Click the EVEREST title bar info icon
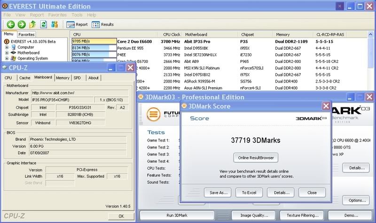The height and width of the screenshot is (223, 376). tap(5, 6)
